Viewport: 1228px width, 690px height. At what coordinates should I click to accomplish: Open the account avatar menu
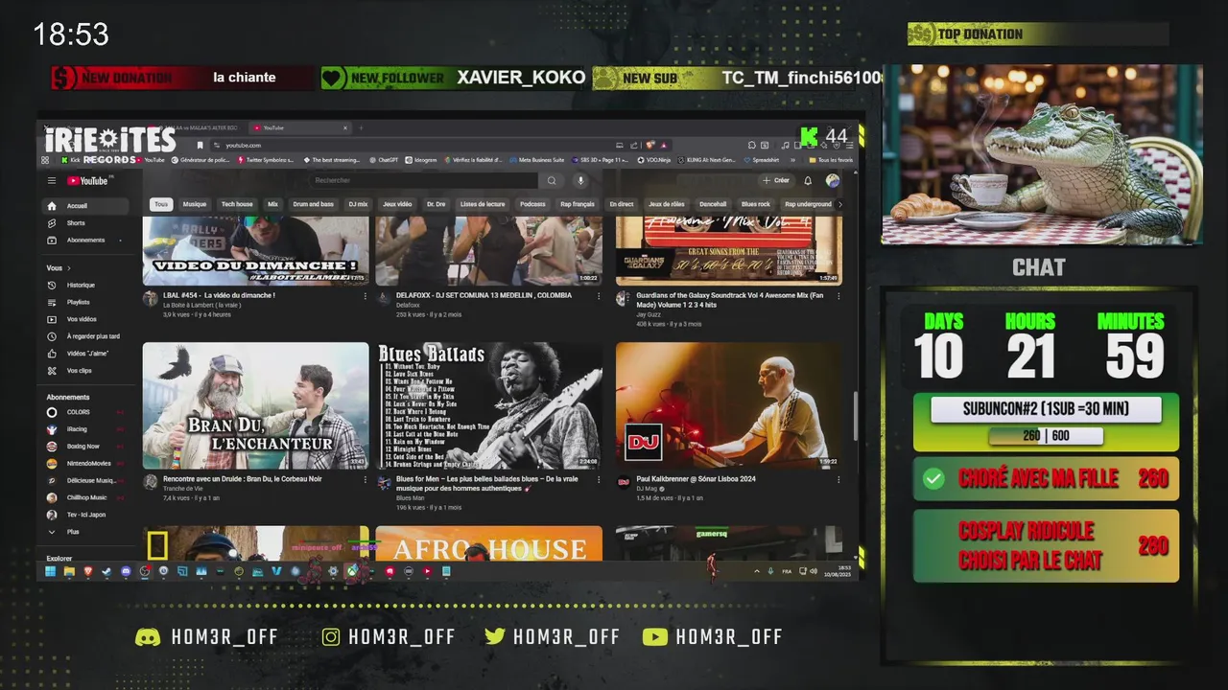pos(832,180)
